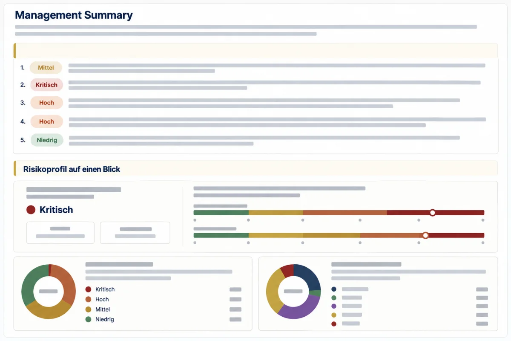Click the yellow legend dot in right chart
Screen dimensions: 511x341
334,315
